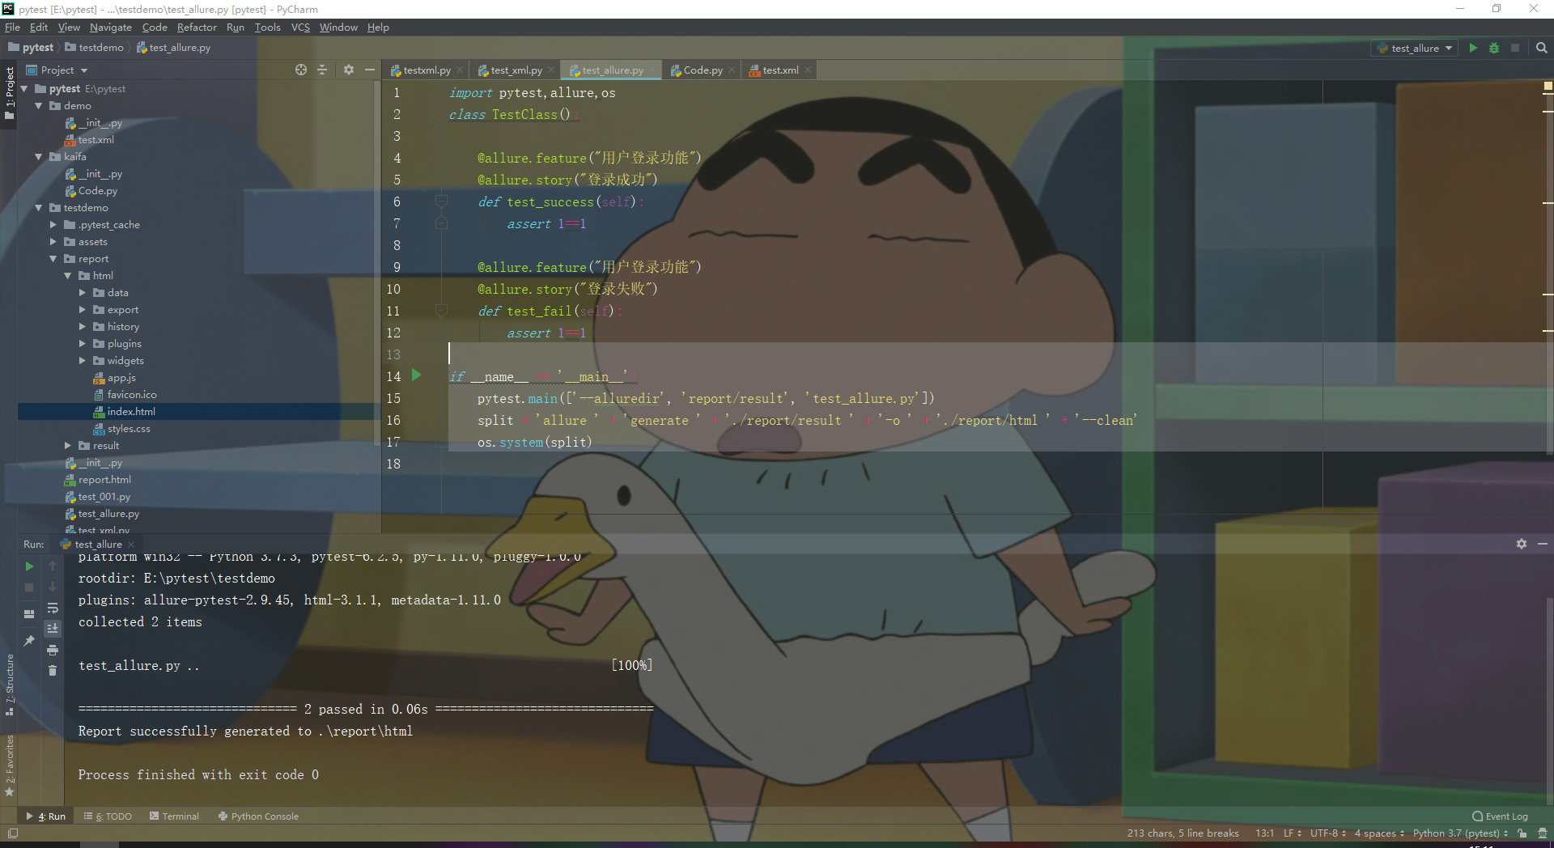Open the VCS menu
Screen dimensions: 1554x848
click(300, 28)
